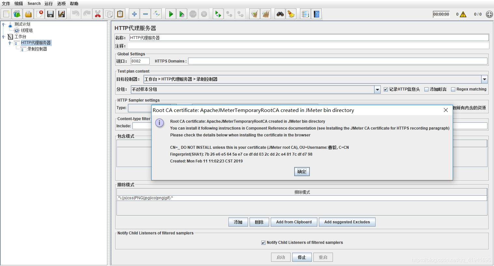Save the test plan with floppy icon
The height and width of the screenshot is (266, 494).
[x=50, y=14]
